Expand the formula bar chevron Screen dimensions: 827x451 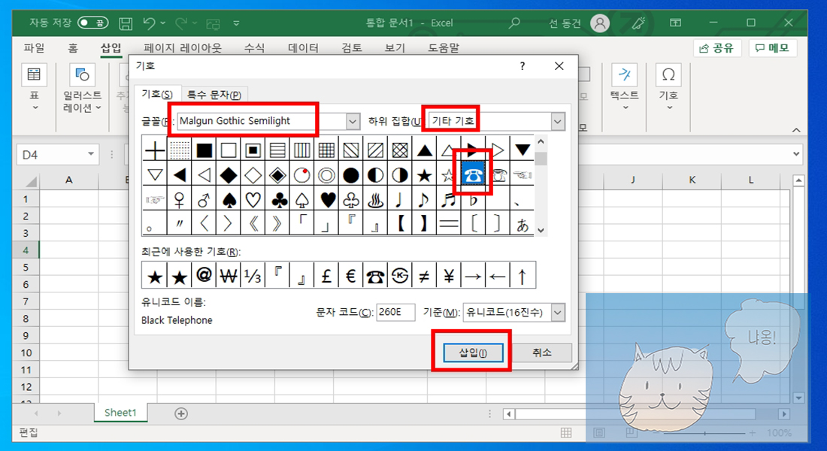[796, 154]
